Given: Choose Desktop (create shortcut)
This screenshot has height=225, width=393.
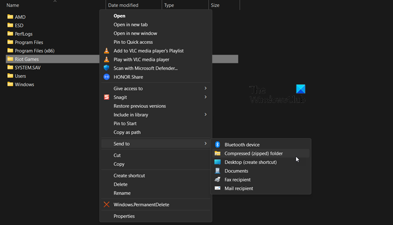Looking at the screenshot, I should coord(250,162).
